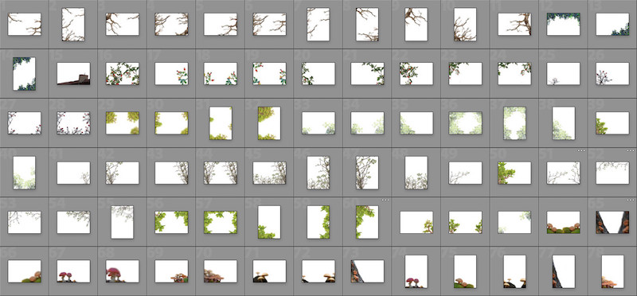Select landscape thumbnail 73 with leaning tree trunk
This screenshot has width=637, height=296.
click(x=367, y=271)
